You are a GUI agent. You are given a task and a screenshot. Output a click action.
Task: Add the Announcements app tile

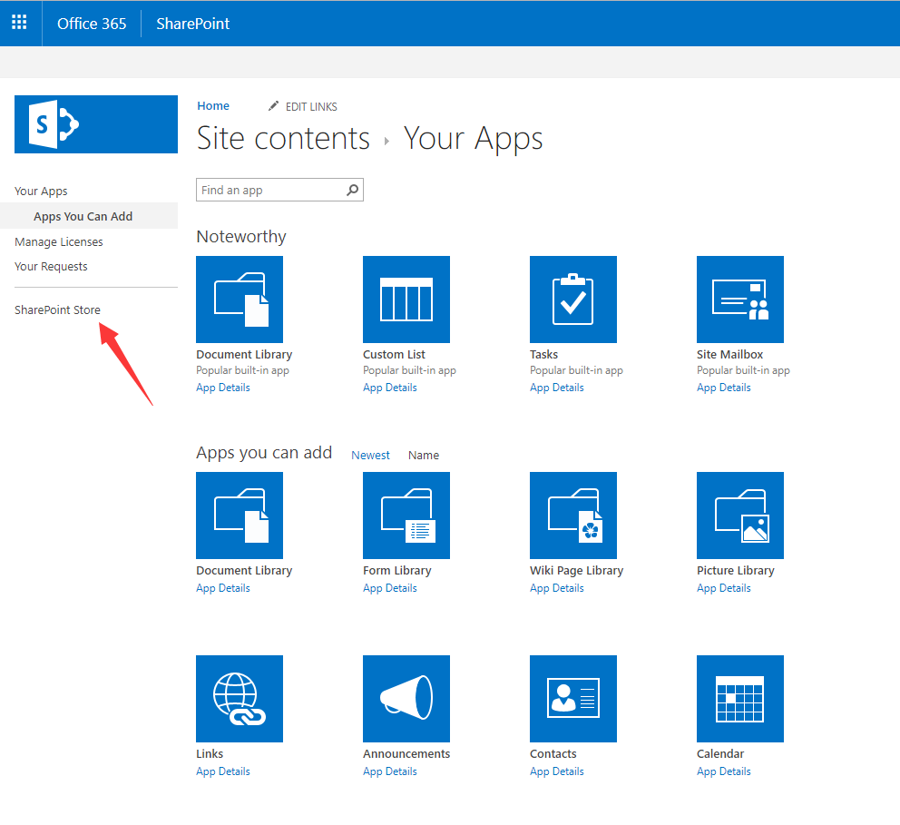(406, 698)
